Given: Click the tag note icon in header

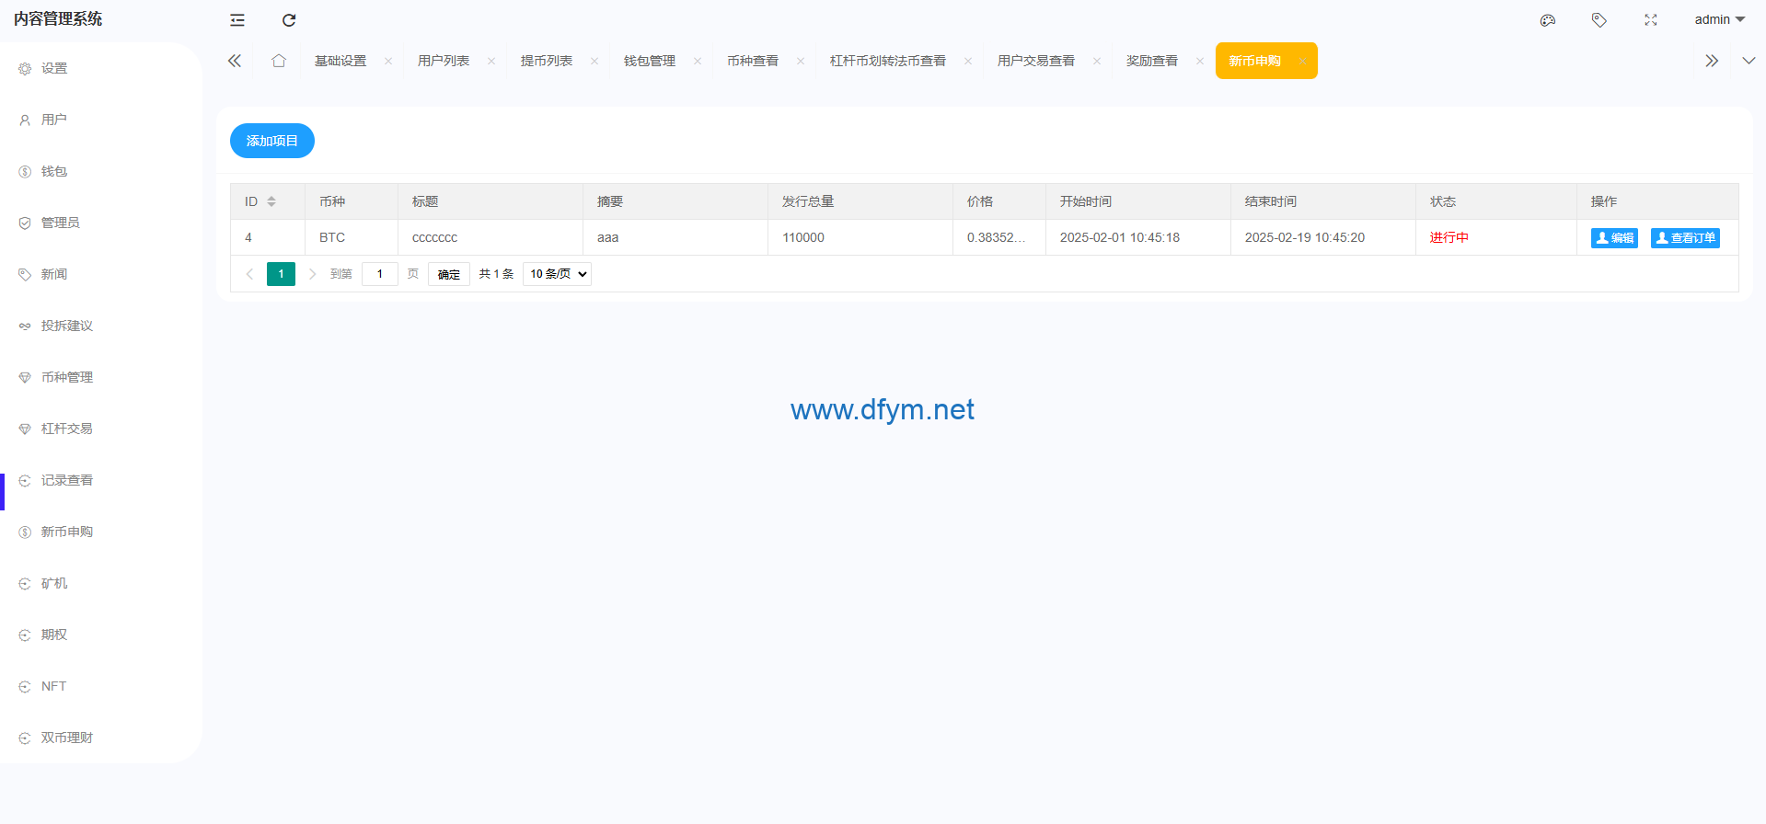Looking at the screenshot, I should [1599, 20].
